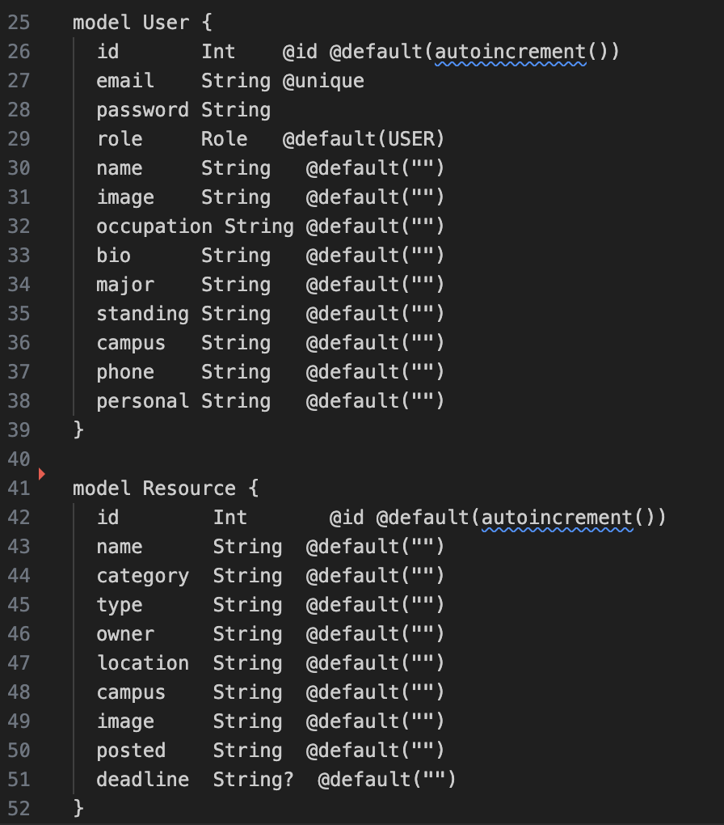
Task: Click line number 25 in the gutter
Action: pos(19,23)
